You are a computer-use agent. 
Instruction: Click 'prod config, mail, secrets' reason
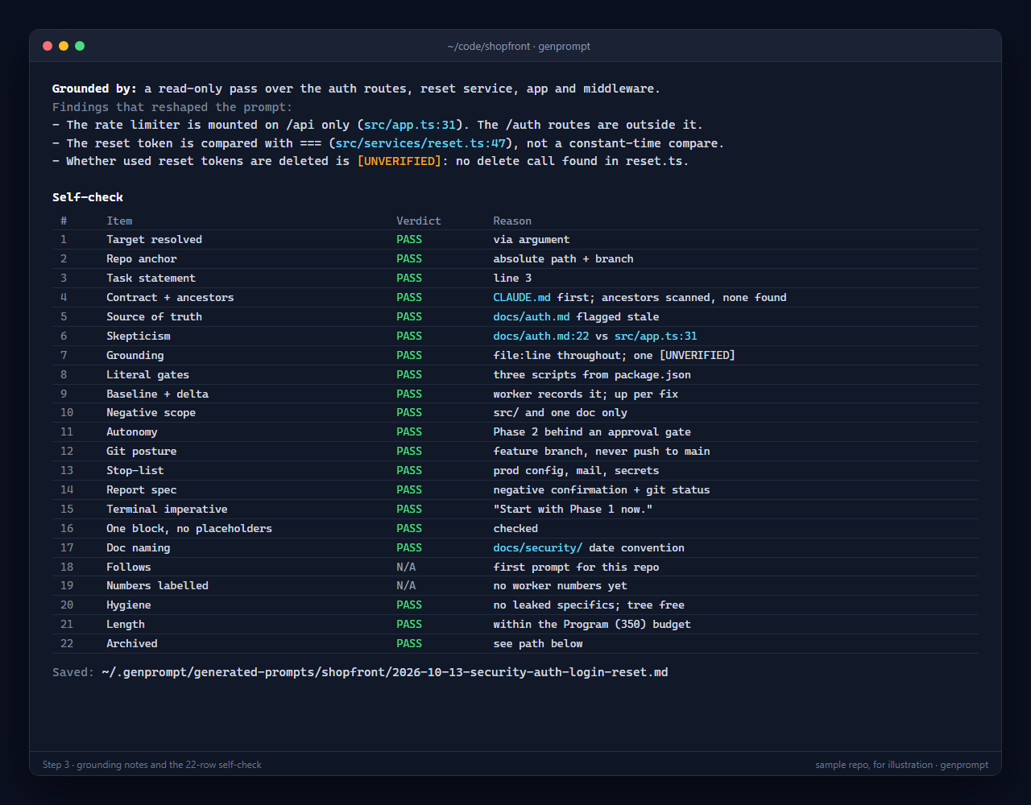(x=576, y=470)
